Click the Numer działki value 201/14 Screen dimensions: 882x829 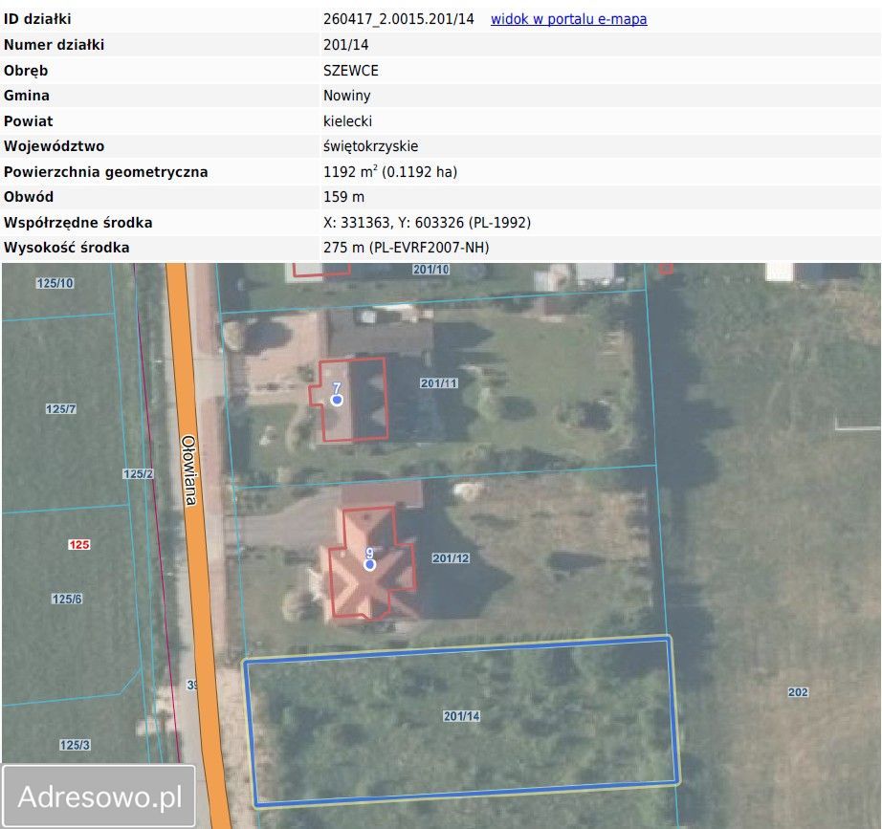tap(346, 45)
